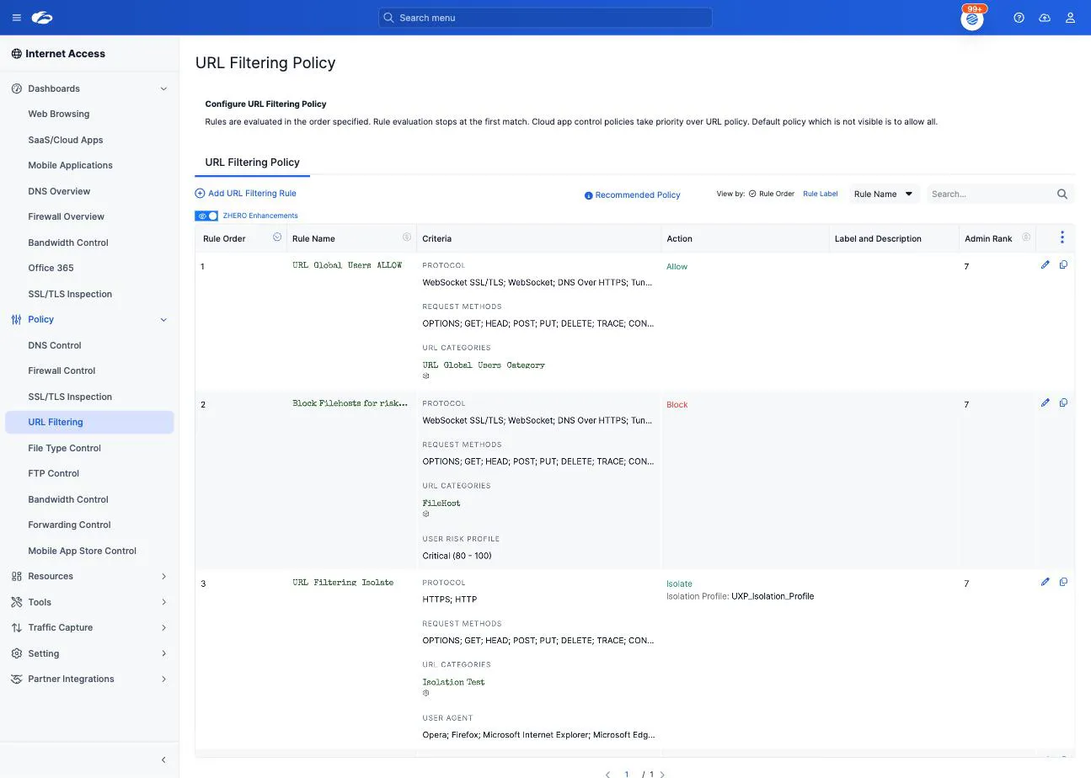Open Firewall Control policy page
Image resolution: width=1091 pixels, height=778 pixels.
62,370
